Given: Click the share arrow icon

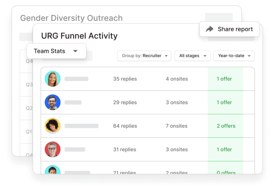Looking at the screenshot, I should (209, 29).
